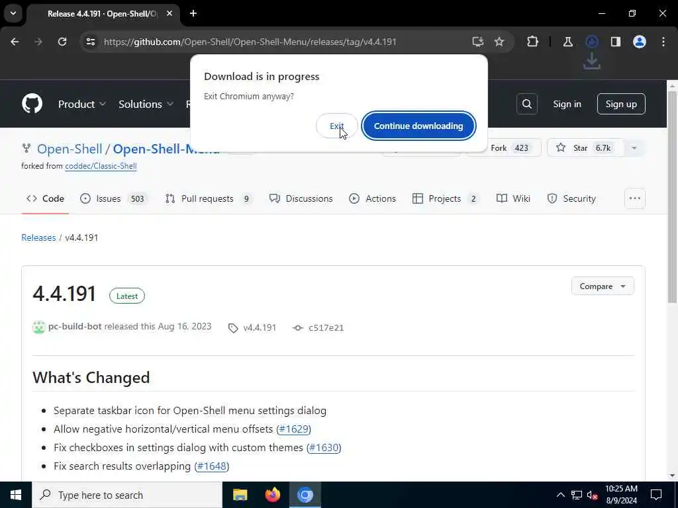Select the Discussions tab
The width and height of the screenshot is (678, 508).
301,198
